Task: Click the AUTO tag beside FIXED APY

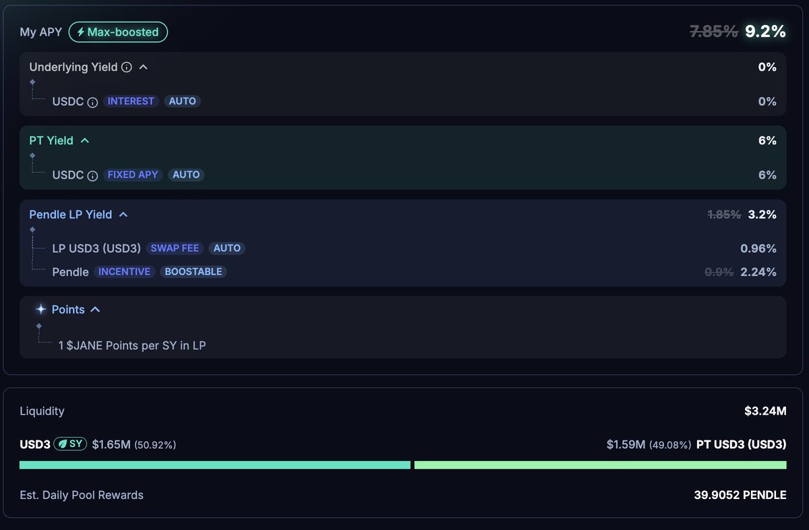Action: coord(186,175)
